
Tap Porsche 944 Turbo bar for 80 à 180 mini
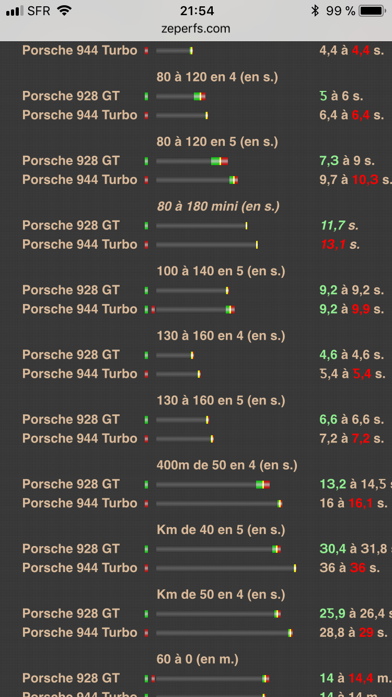pos(207,245)
